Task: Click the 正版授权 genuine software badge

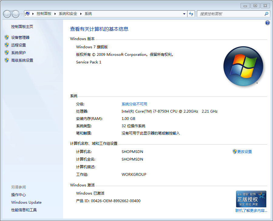Action: point(251,199)
